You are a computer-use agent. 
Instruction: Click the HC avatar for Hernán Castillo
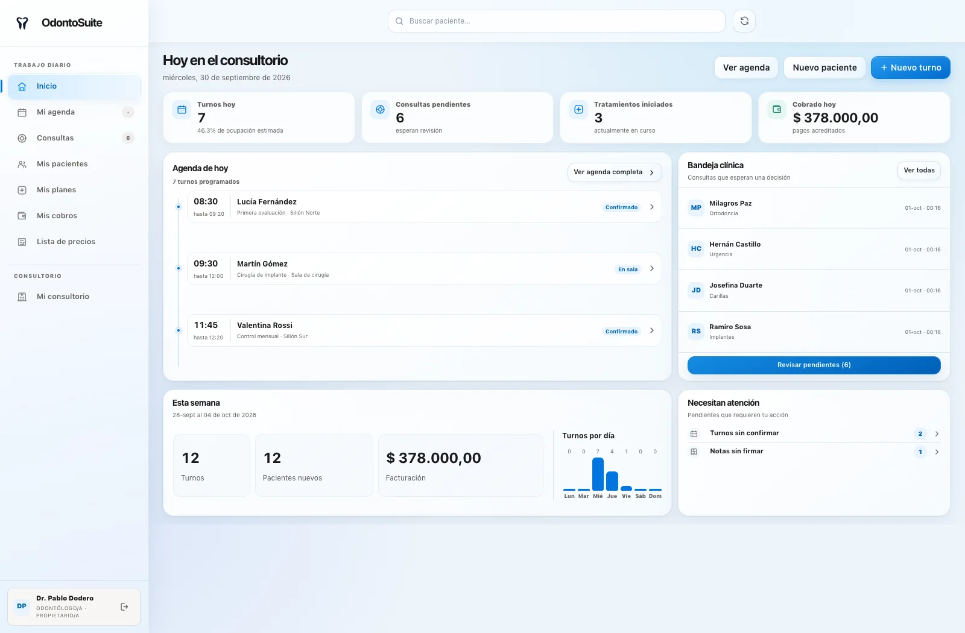click(x=696, y=249)
